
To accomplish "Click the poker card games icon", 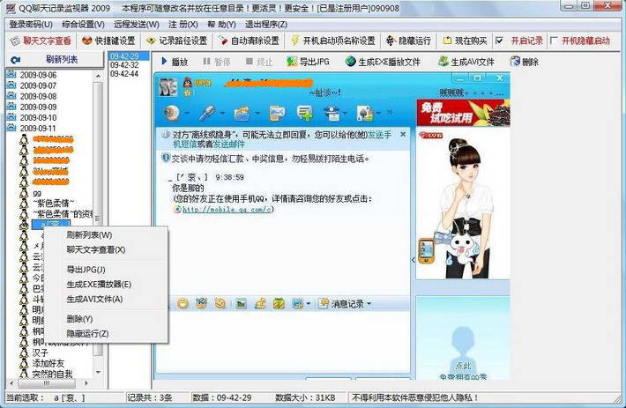I will coord(365,114).
